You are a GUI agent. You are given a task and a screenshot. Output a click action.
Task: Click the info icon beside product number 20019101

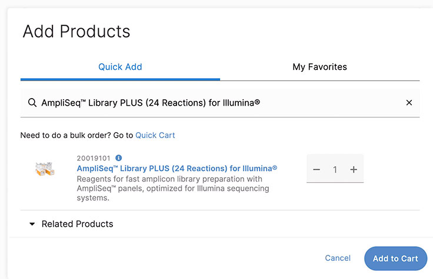point(119,158)
